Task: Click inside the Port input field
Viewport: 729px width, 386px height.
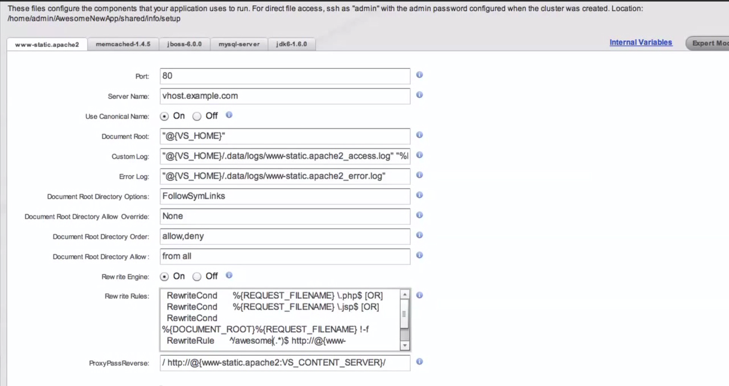Action: pyautogui.click(x=284, y=76)
